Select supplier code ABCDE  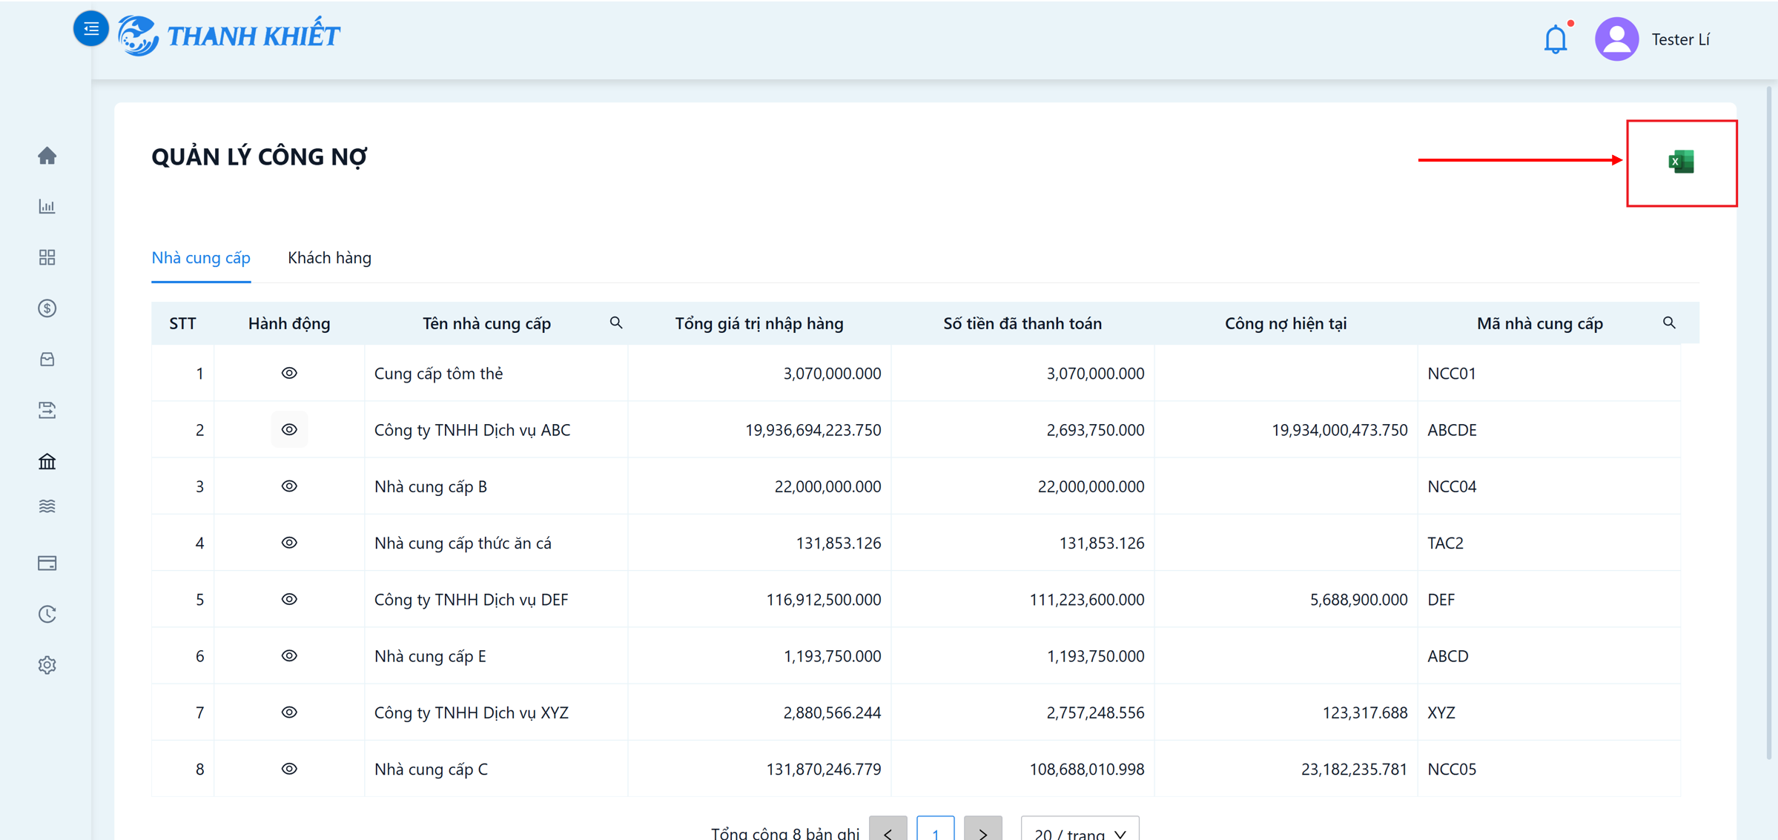tap(1452, 430)
